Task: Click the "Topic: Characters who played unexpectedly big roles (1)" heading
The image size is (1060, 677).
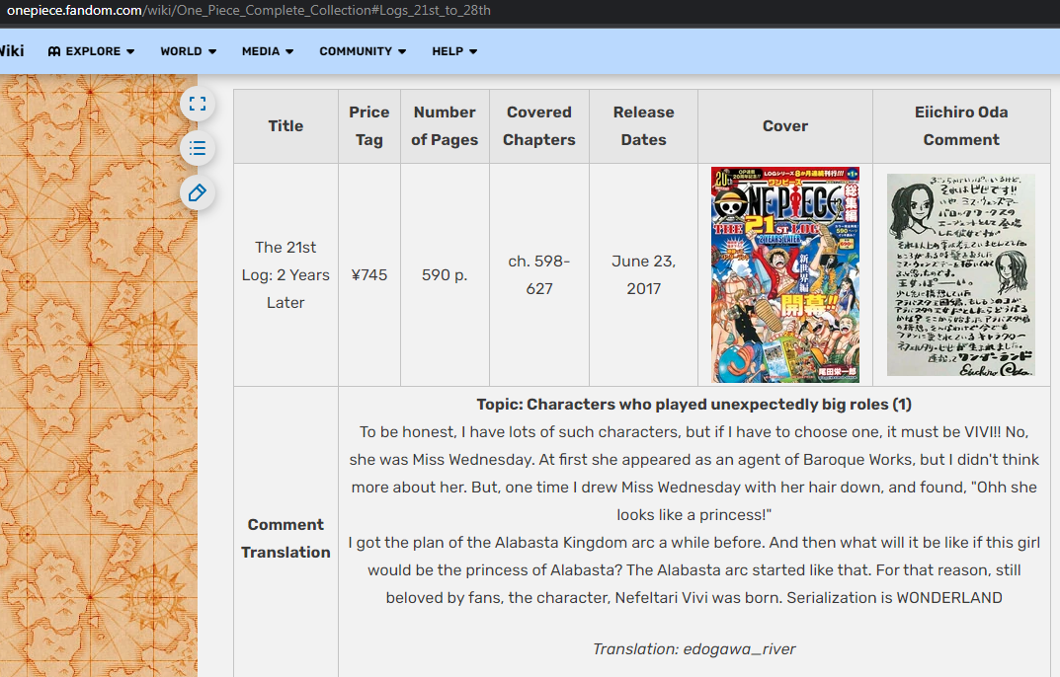Action: point(694,405)
